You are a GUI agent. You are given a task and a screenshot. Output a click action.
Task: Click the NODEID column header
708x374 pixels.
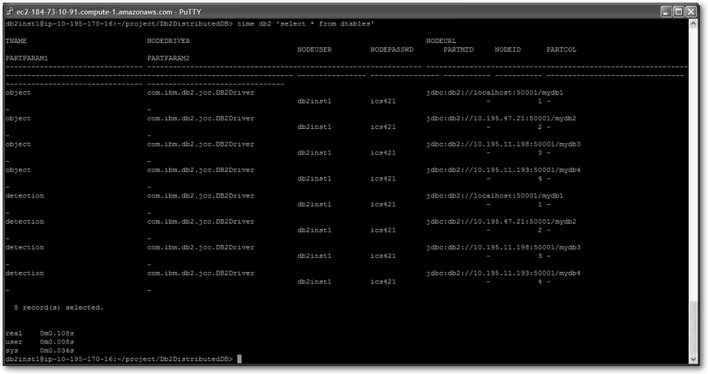tap(507, 49)
